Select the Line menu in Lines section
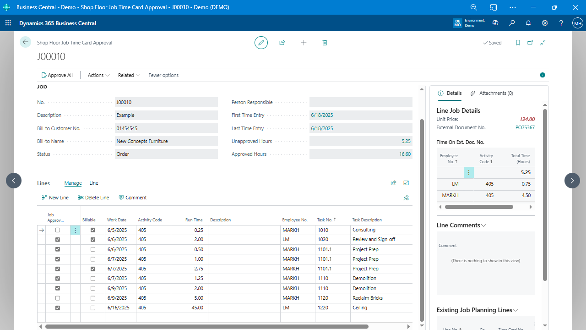This screenshot has height=330, width=586. [x=93, y=183]
